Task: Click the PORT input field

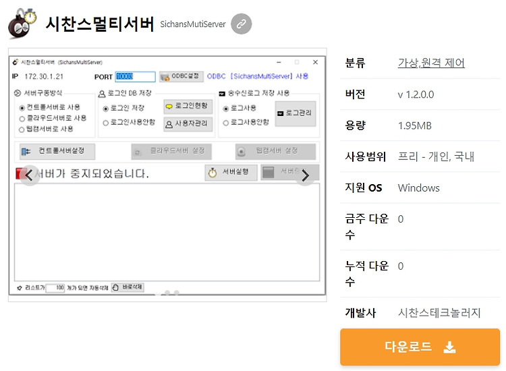Action: 135,76
